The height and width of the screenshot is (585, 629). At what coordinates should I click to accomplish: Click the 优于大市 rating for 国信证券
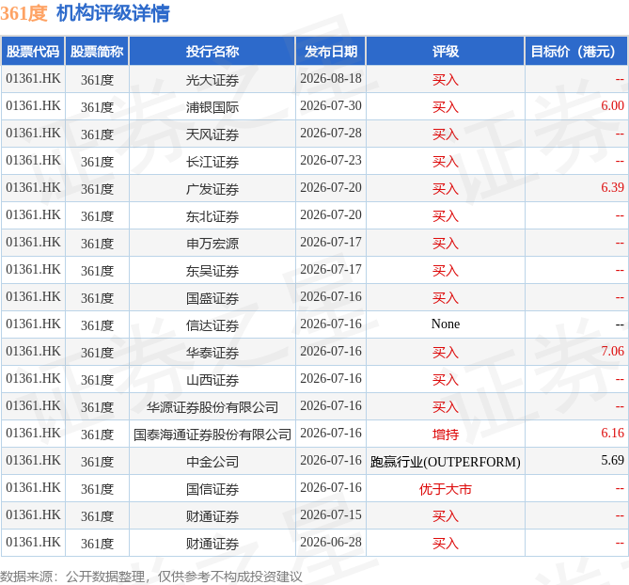(x=446, y=489)
